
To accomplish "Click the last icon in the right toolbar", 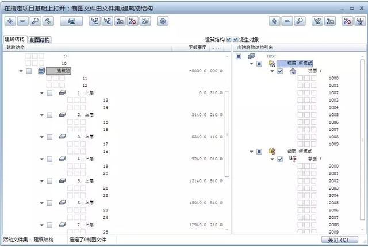I will coord(360,21).
